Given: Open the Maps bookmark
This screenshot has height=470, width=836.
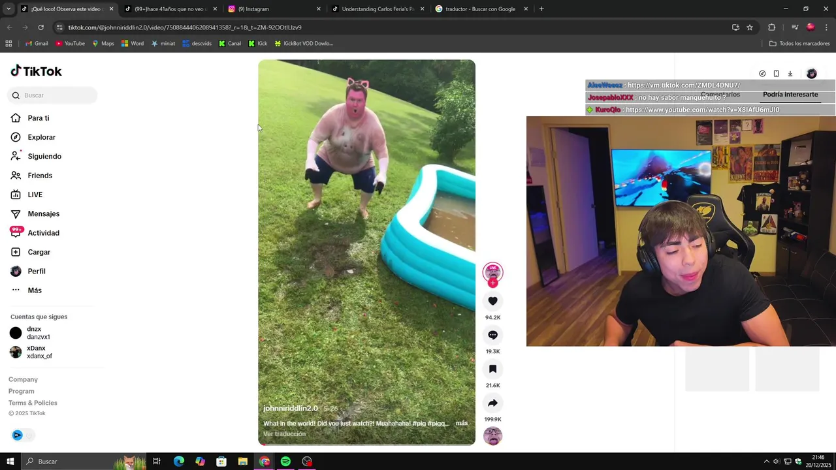Looking at the screenshot, I should pyautogui.click(x=103, y=44).
